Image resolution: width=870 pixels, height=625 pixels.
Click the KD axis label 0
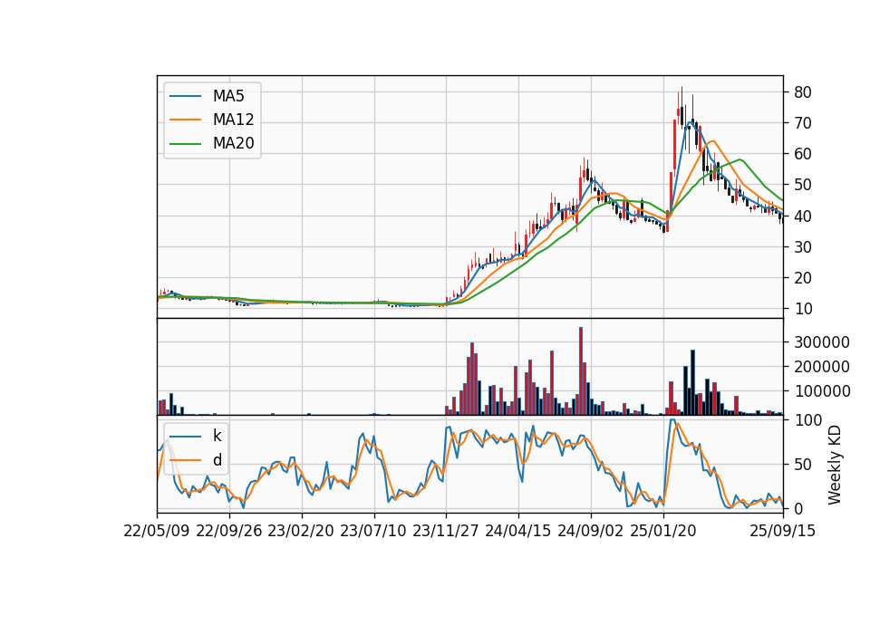(x=799, y=508)
